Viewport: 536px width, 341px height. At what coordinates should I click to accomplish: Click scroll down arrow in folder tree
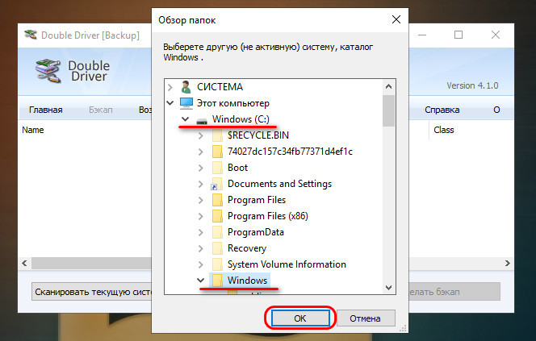(x=388, y=288)
